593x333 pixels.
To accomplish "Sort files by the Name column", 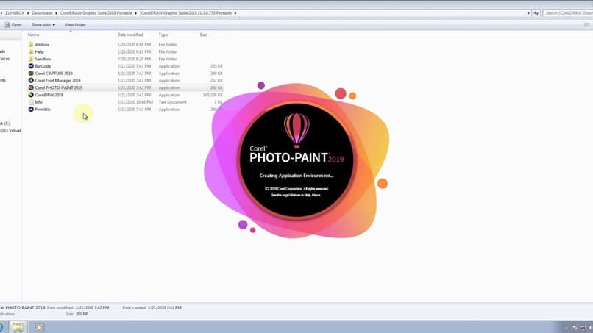I will click(33, 35).
